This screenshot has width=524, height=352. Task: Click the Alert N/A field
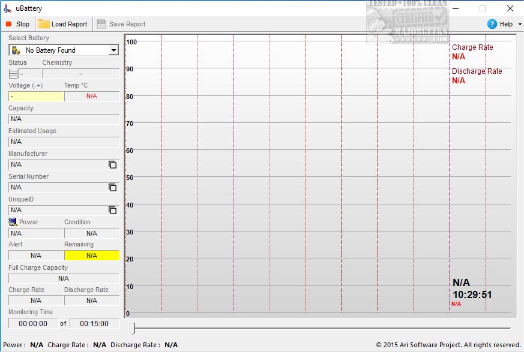pyautogui.click(x=36, y=255)
